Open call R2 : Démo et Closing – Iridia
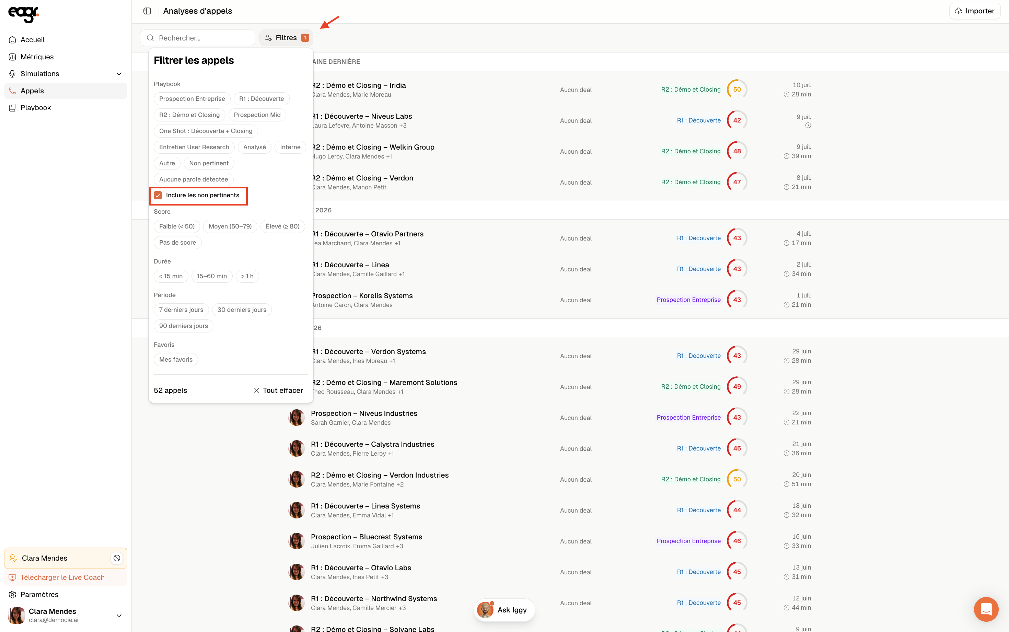The height and width of the screenshot is (632, 1009). pyautogui.click(x=359, y=85)
